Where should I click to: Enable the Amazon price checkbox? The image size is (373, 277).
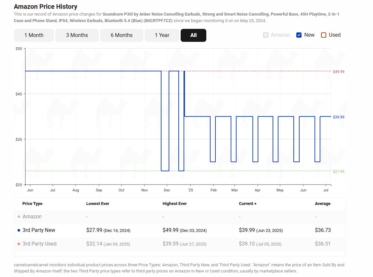click(x=266, y=35)
